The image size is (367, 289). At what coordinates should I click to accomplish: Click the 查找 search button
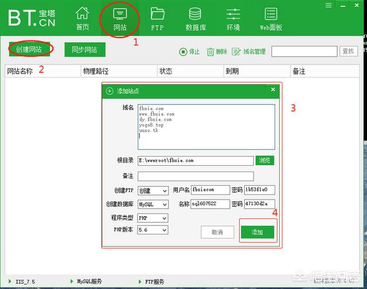pyautogui.click(x=349, y=51)
